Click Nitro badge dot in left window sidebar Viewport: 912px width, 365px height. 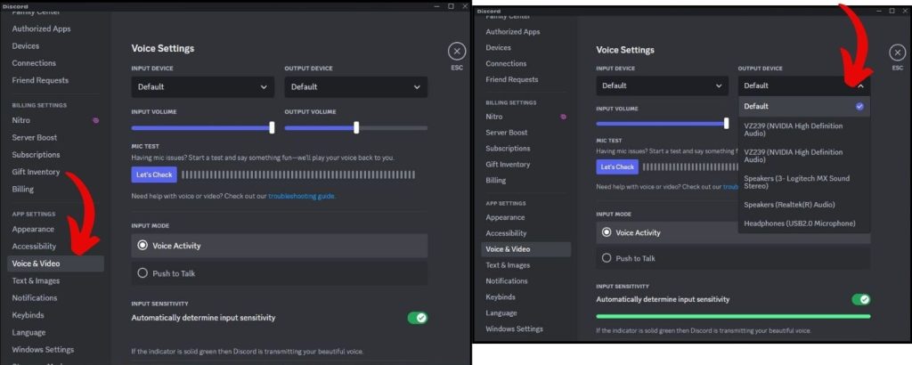tap(96, 120)
